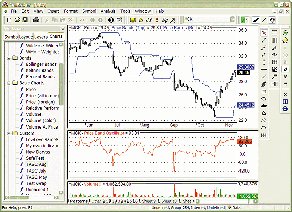Select the abc text tool
The width and height of the screenshot is (292, 212).
264,106
